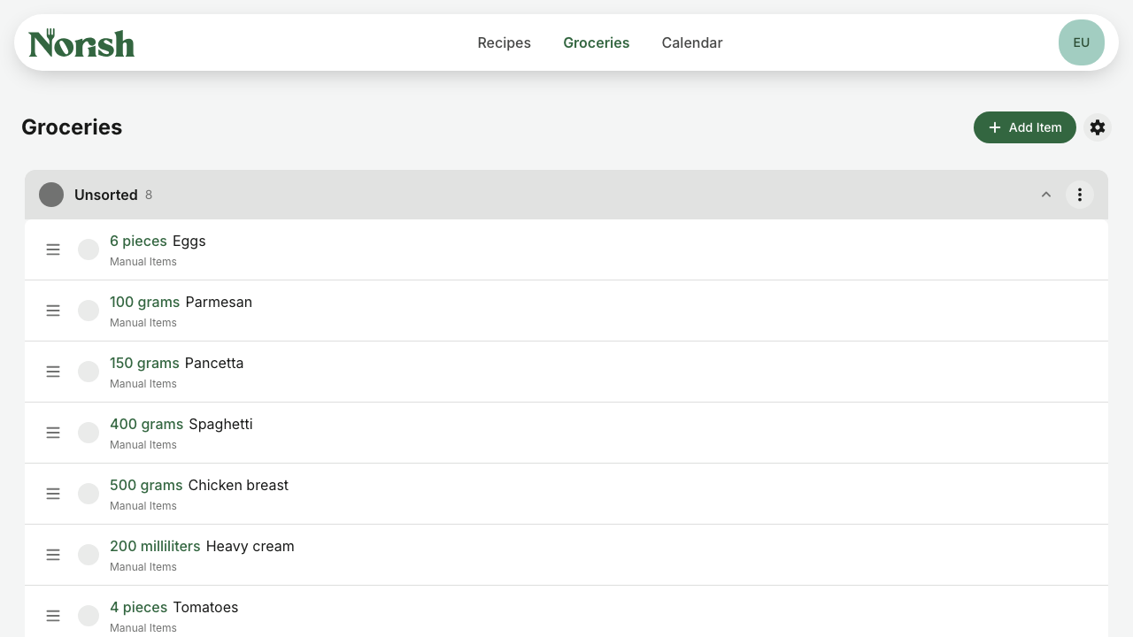
Task: Go to the Recipes tab
Action: pos(505,42)
